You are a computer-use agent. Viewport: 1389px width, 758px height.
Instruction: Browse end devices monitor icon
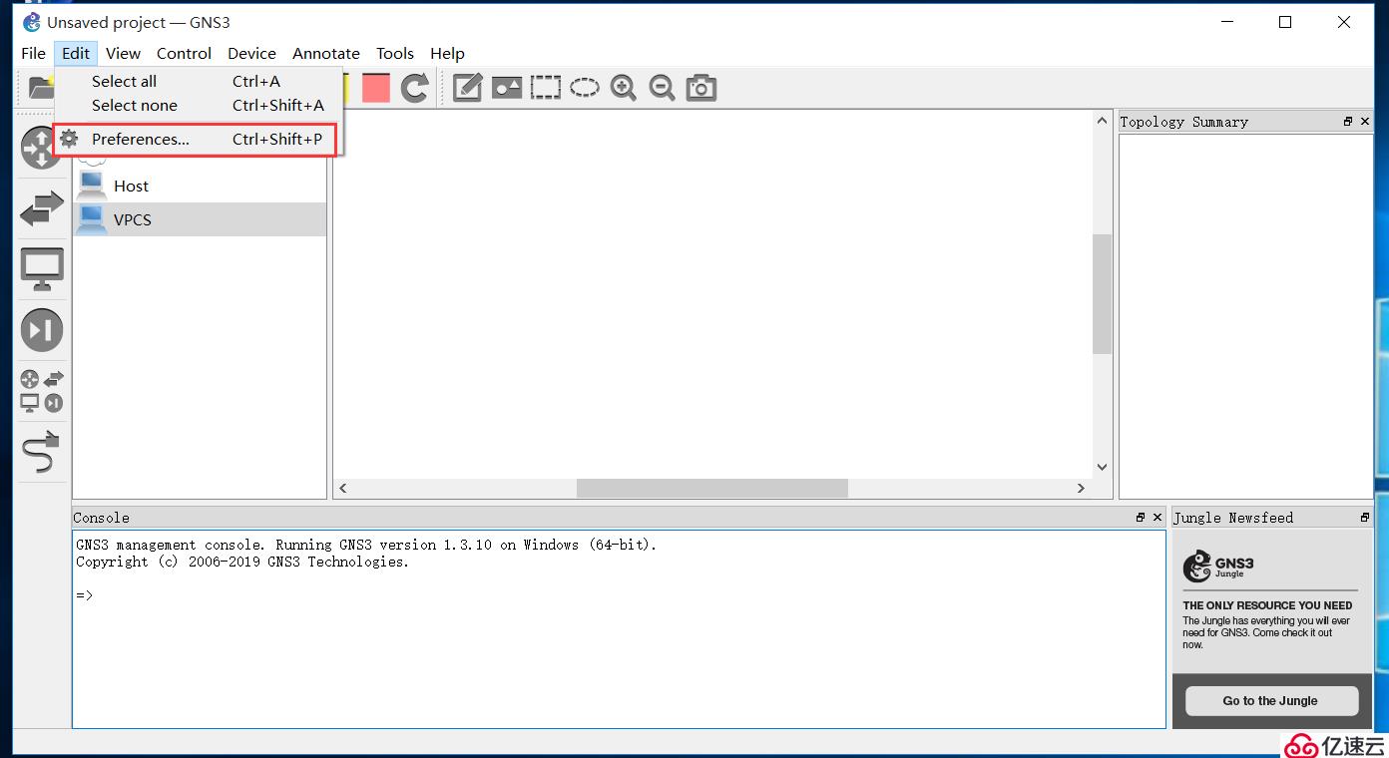(x=42, y=269)
